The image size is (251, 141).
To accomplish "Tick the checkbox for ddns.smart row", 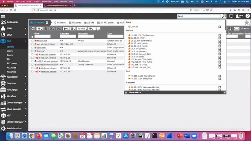I will (x=33, y=48).
